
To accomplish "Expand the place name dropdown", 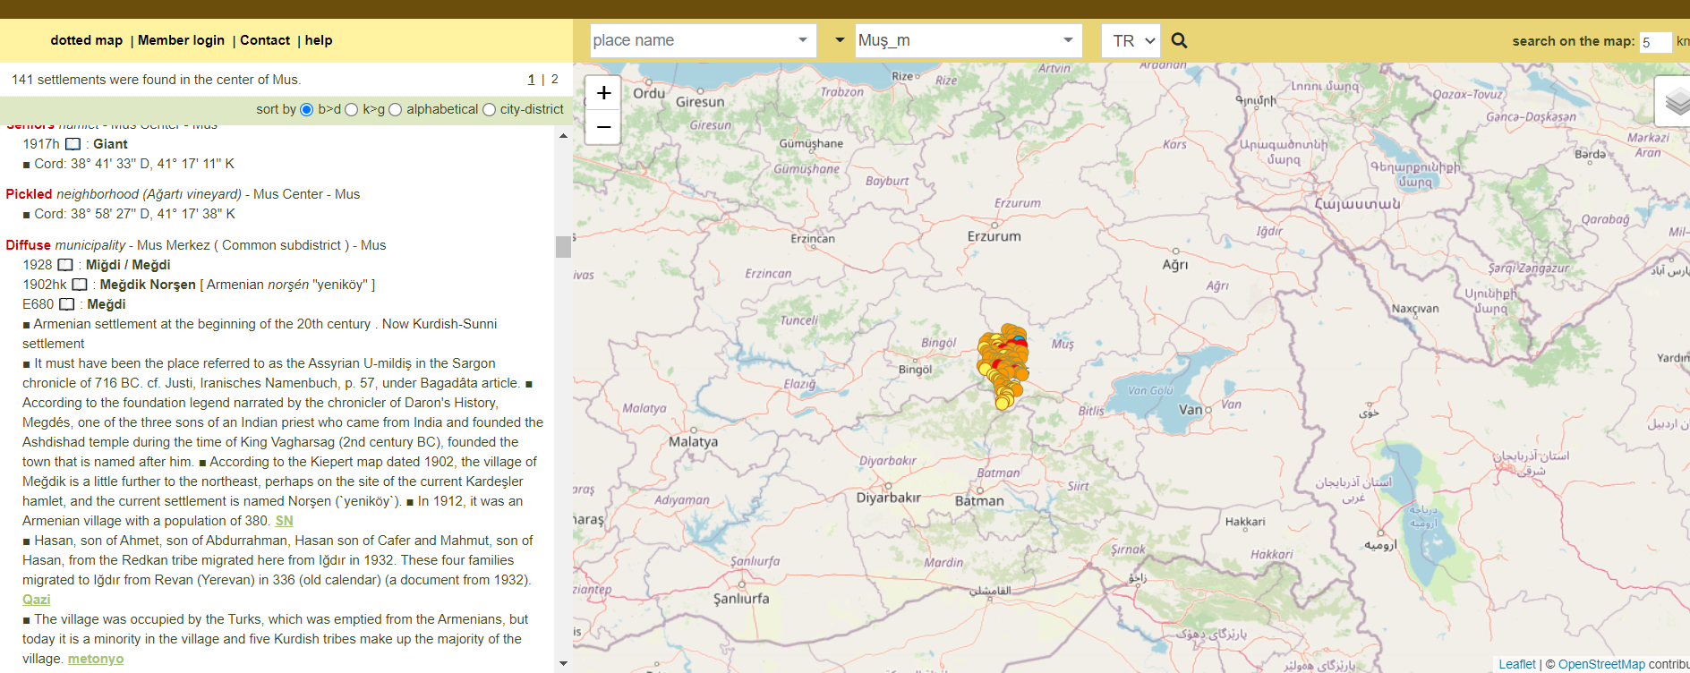I will 802,40.
